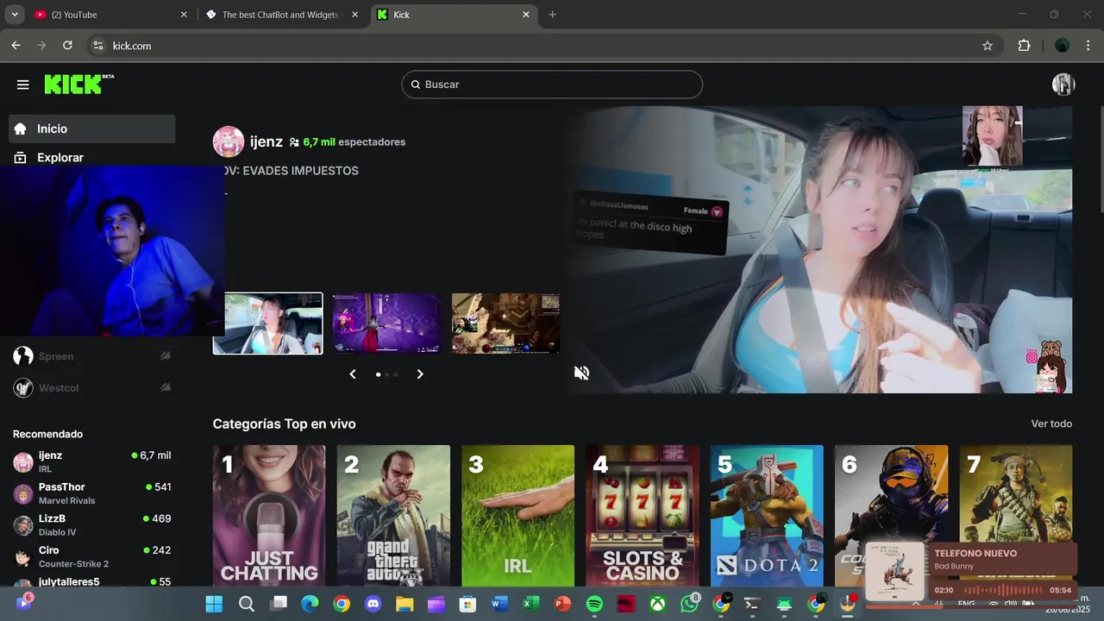The width and height of the screenshot is (1104, 621).
Task: Select the Kick browser tab
Action: tap(455, 15)
